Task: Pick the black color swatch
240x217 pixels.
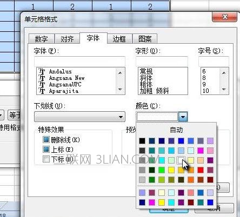Action: point(142,141)
